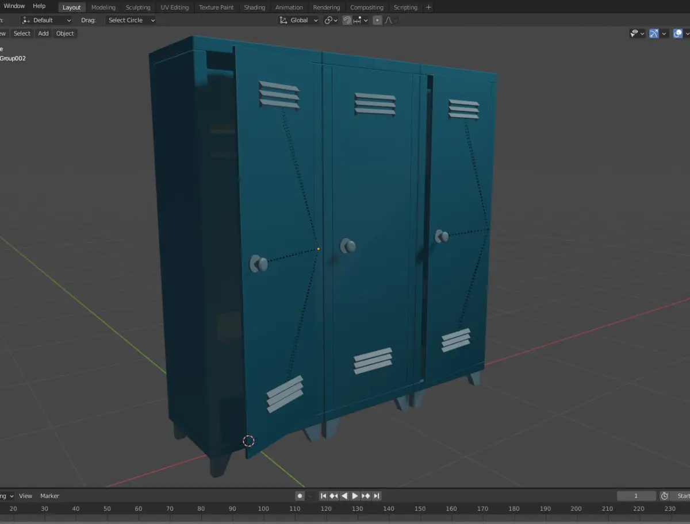
Task: Toggle the snapping magnet icon
Action: (347, 20)
